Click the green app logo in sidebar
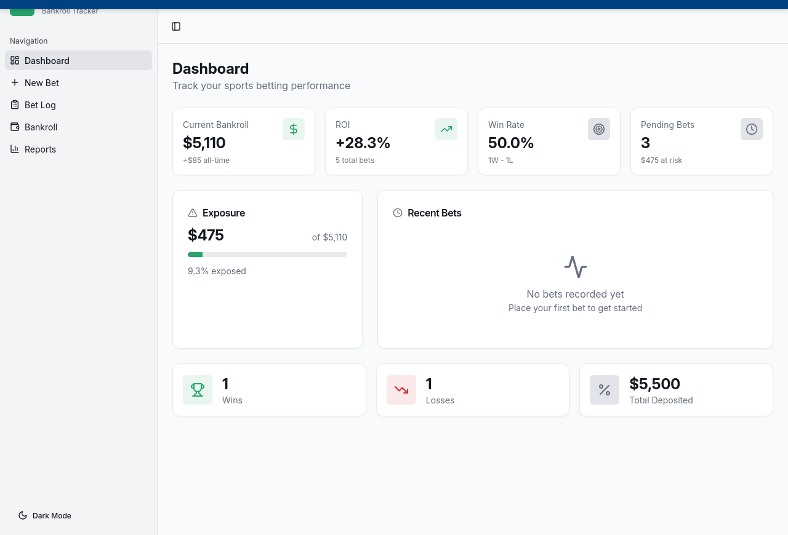The width and height of the screenshot is (788, 535). point(22,11)
